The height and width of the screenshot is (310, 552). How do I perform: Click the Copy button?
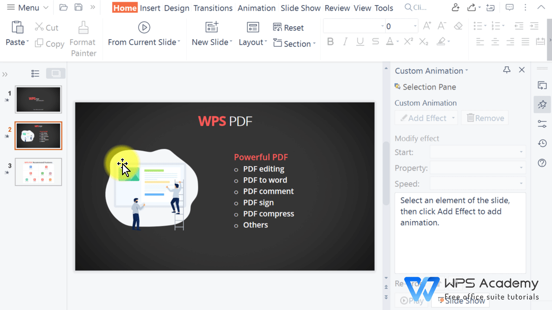click(x=50, y=43)
